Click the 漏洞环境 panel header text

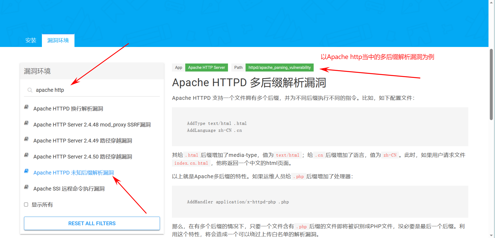[37, 71]
